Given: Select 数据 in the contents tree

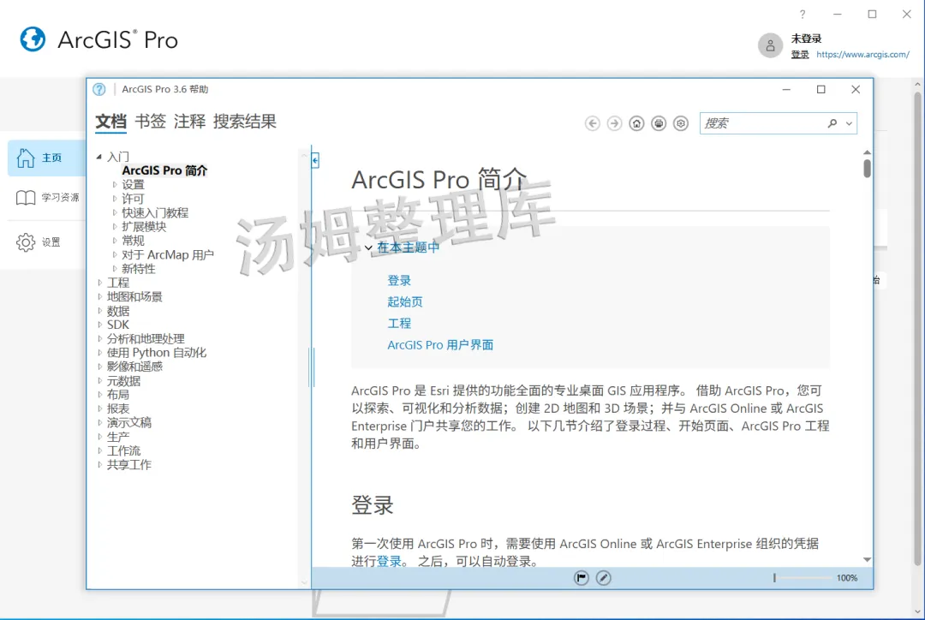Looking at the screenshot, I should [118, 311].
